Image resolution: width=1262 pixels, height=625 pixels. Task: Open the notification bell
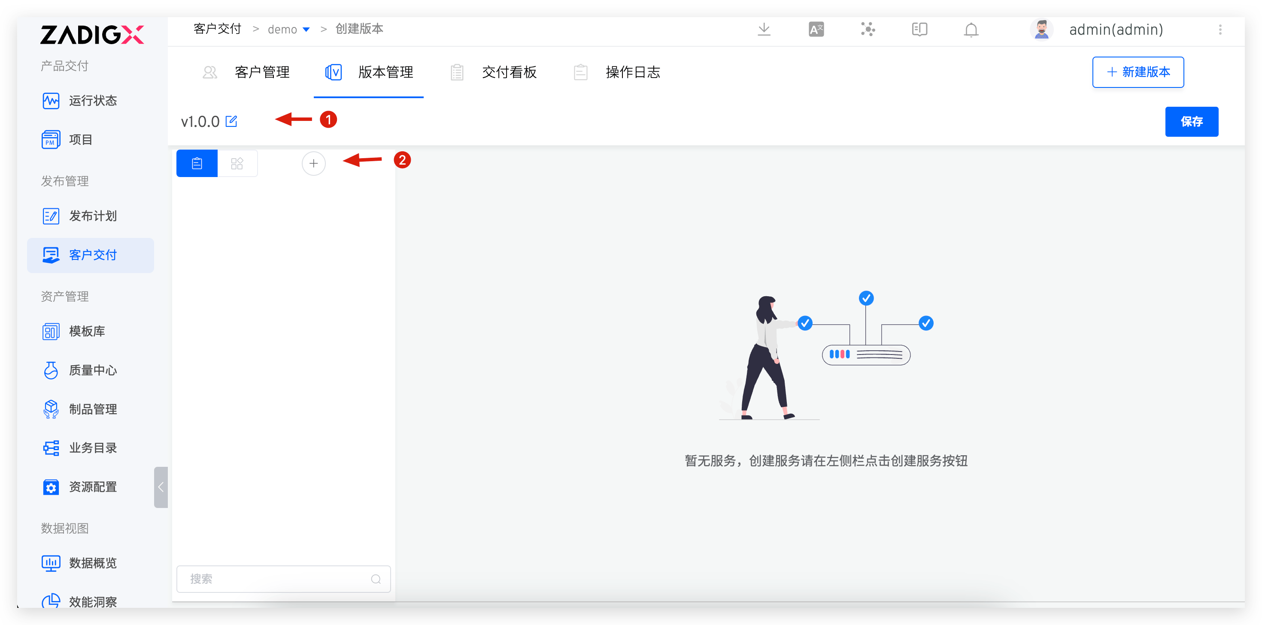971,30
